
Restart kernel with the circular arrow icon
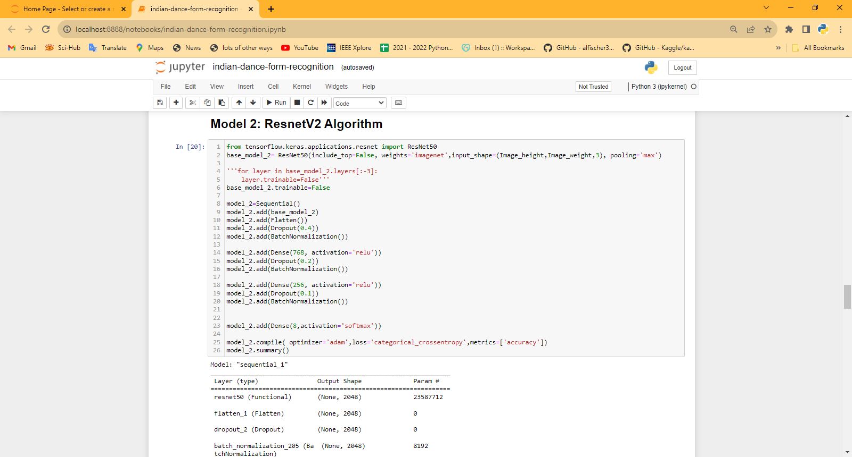point(310,103)
